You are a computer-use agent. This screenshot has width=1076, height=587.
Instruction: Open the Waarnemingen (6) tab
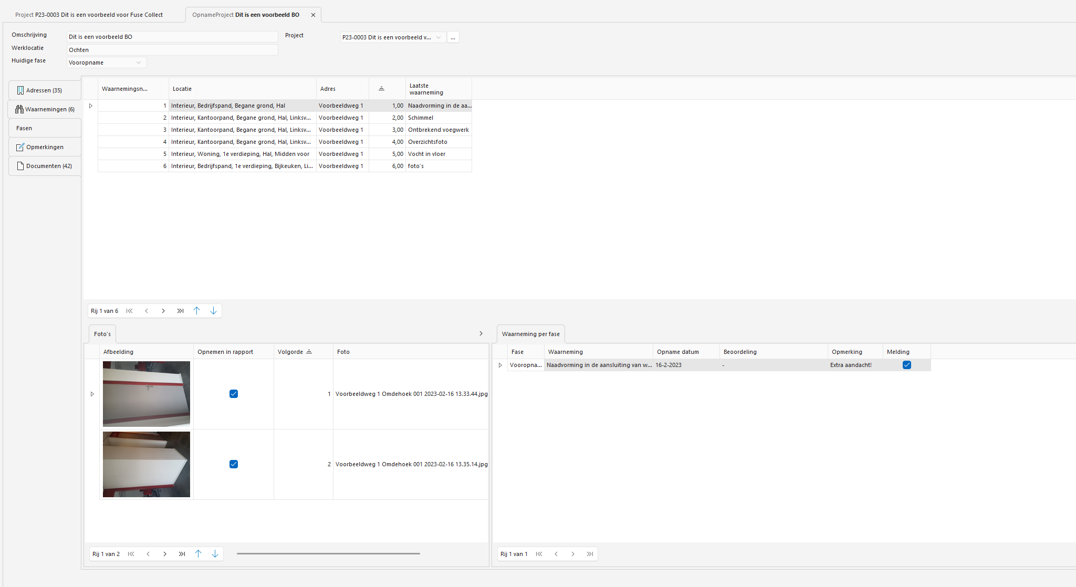[45, 109]
